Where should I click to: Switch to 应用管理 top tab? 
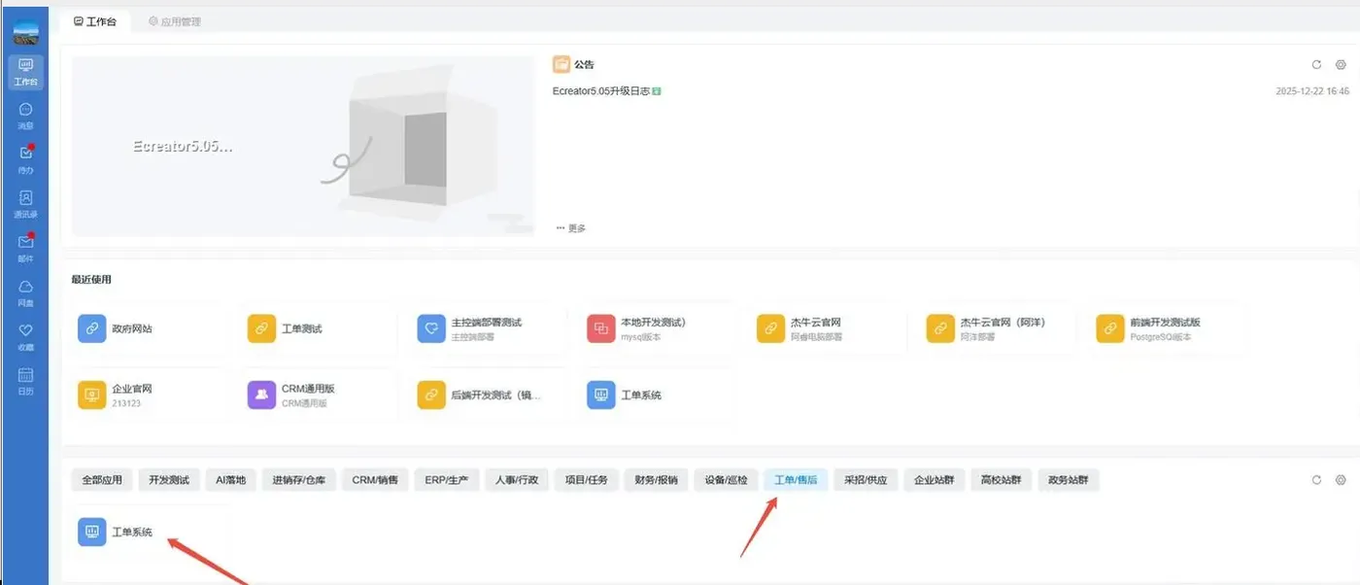175,20
